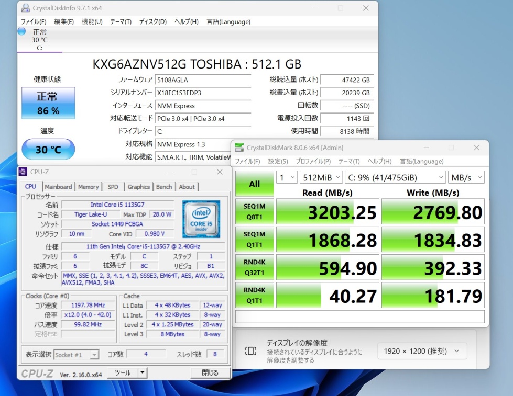Open ファイル(F) menu in CrystalDiskMark
The width and height of the screenshot is (513, 396).
(x=248, y=161)
